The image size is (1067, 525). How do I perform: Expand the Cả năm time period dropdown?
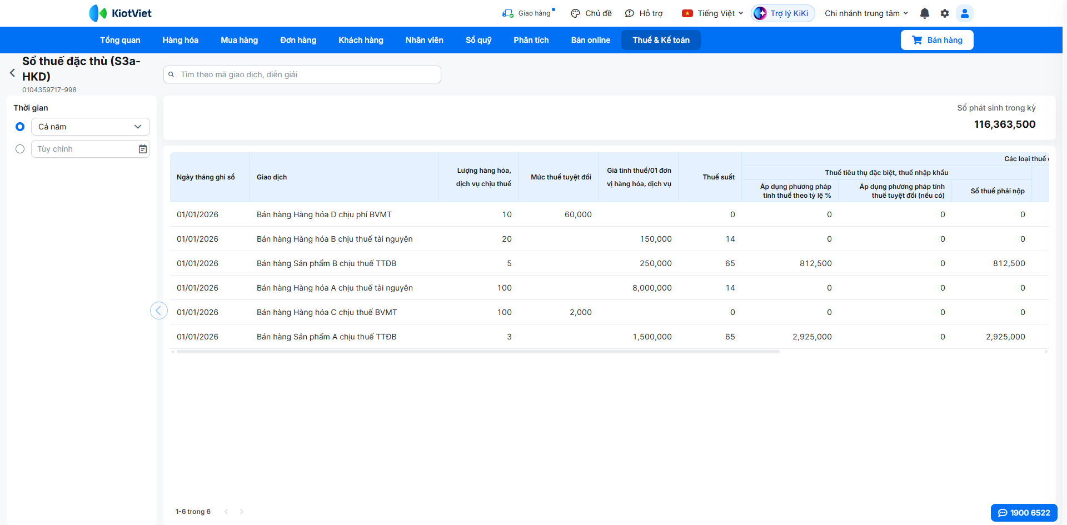click(x=91, y=127)
